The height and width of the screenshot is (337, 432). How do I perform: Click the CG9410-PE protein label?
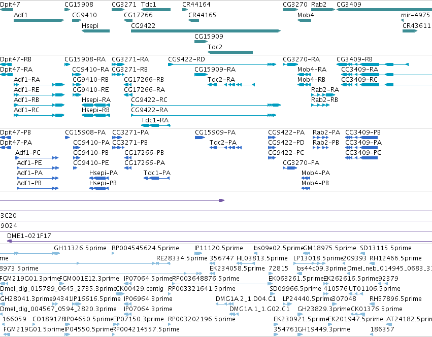91,163
